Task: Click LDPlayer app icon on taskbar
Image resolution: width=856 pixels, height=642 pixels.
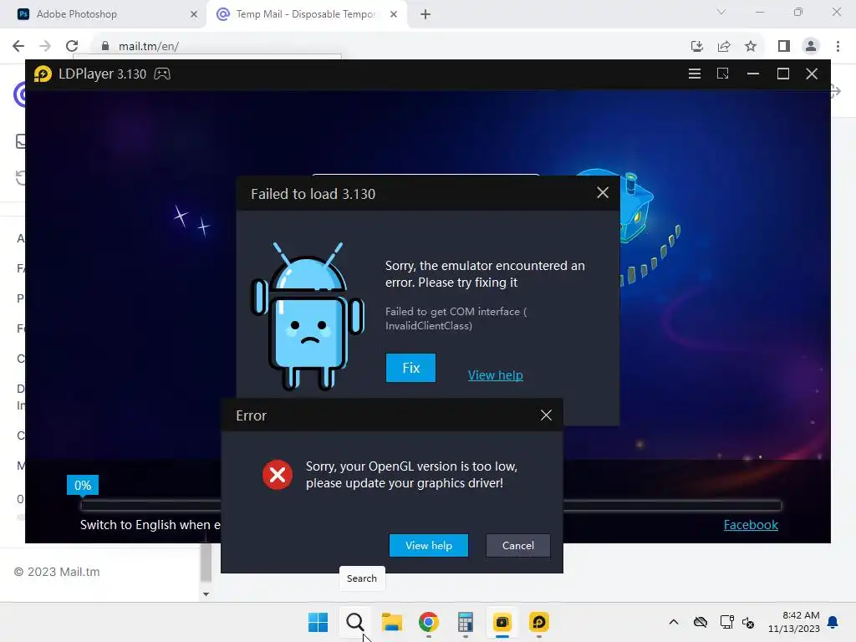Action: (x=539, y=622)
